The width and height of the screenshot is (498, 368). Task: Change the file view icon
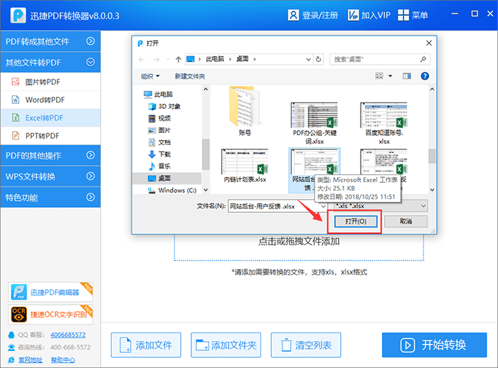click(379, 75)
